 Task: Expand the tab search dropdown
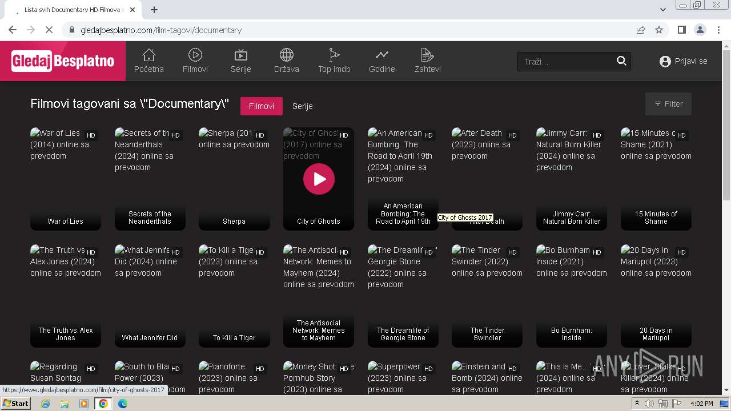(x=663, y=10)
